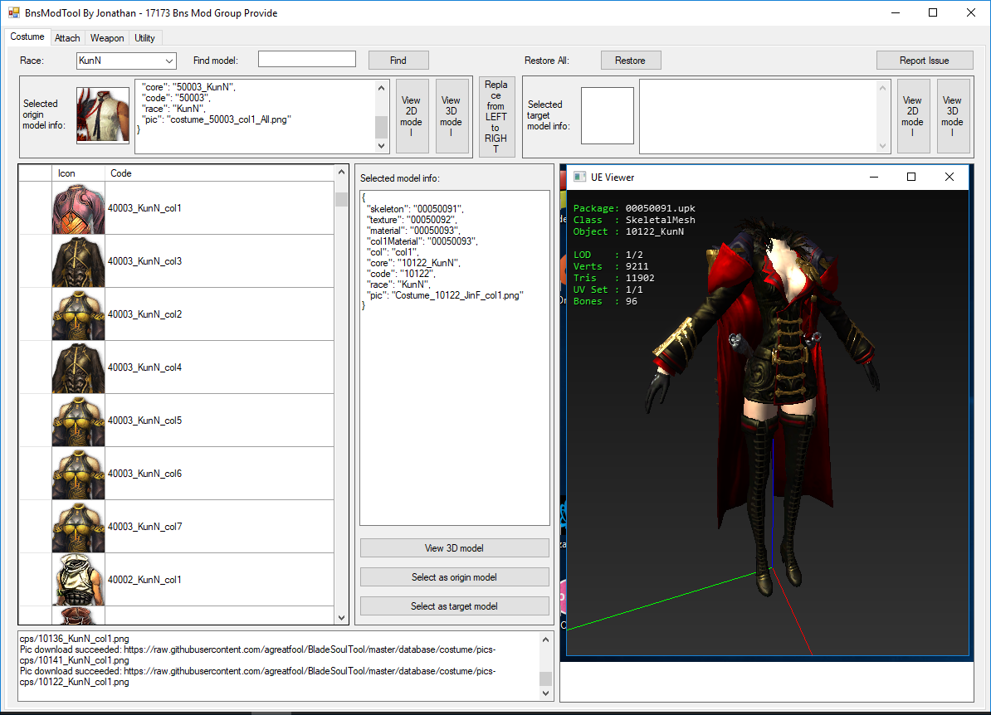Select the 40003_KunN_col6 costume icon

click(x=78, y=474)
